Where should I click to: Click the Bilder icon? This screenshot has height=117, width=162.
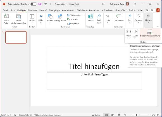(x=41, y=16)
